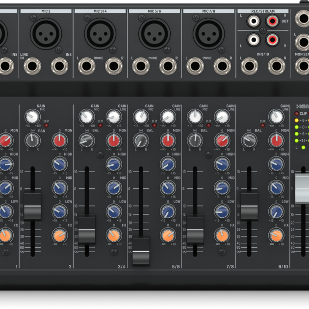Image resolution: width=309 pixels, height=309 pixels.
Task: Click the channel 5/6 red MON knob
Action: tap(168, 140)
